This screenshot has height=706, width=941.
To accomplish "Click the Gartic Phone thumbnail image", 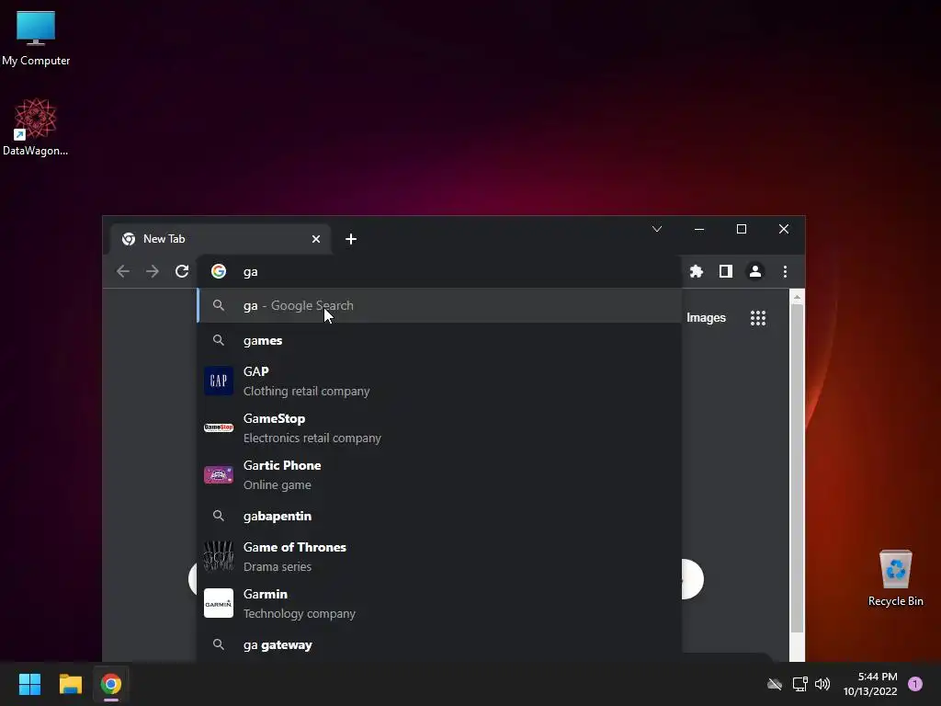I will click(x=219, y=474).
